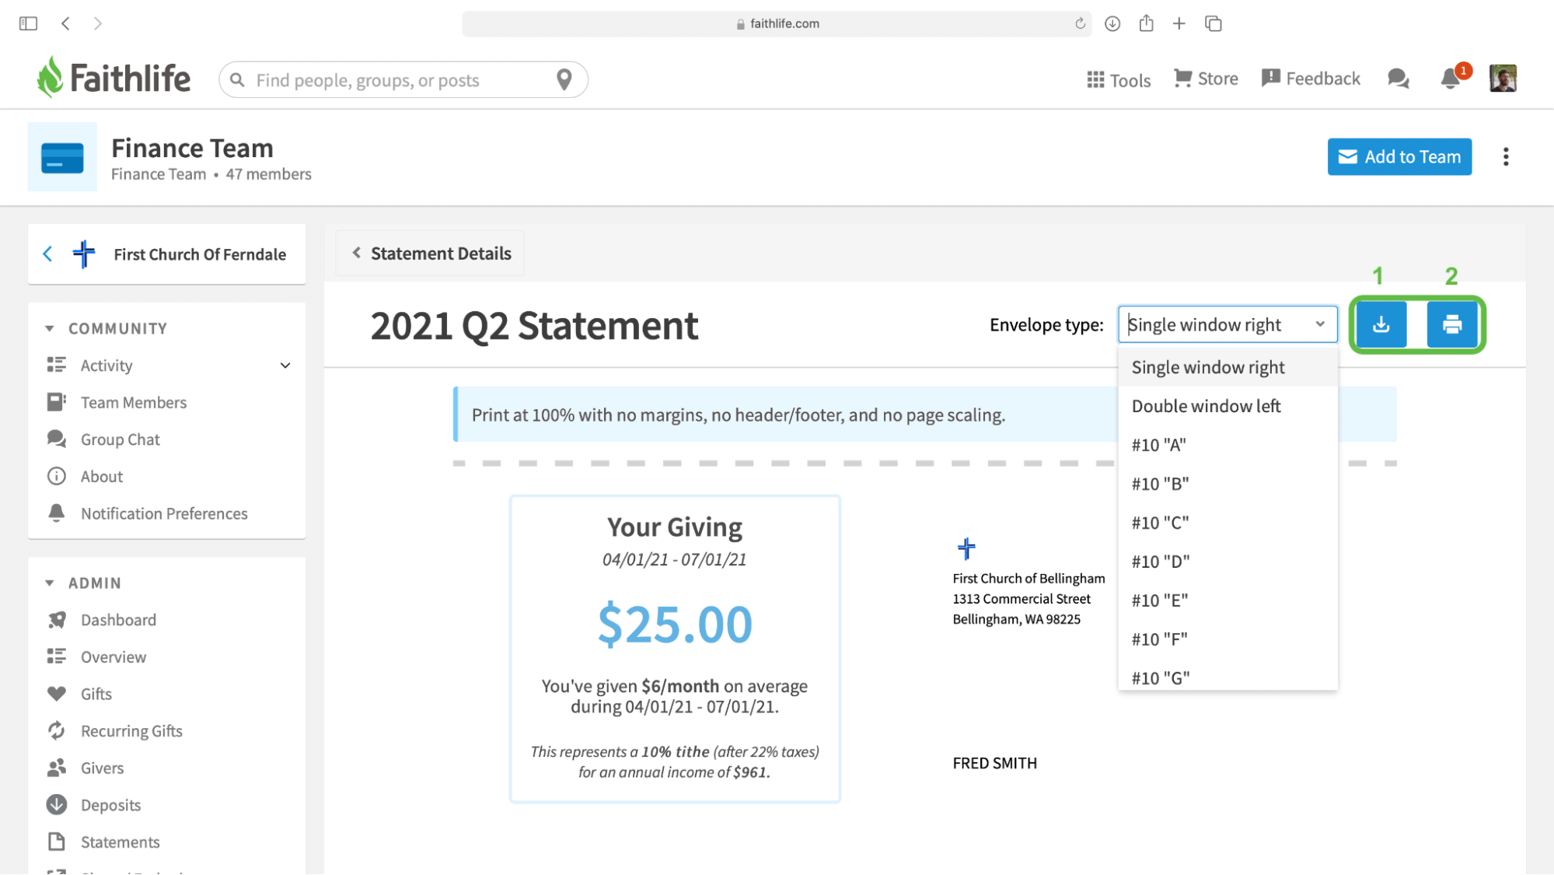Open the Tools grid menu
Viewport: 1554px width, 875px height.
click(1118, 79)
